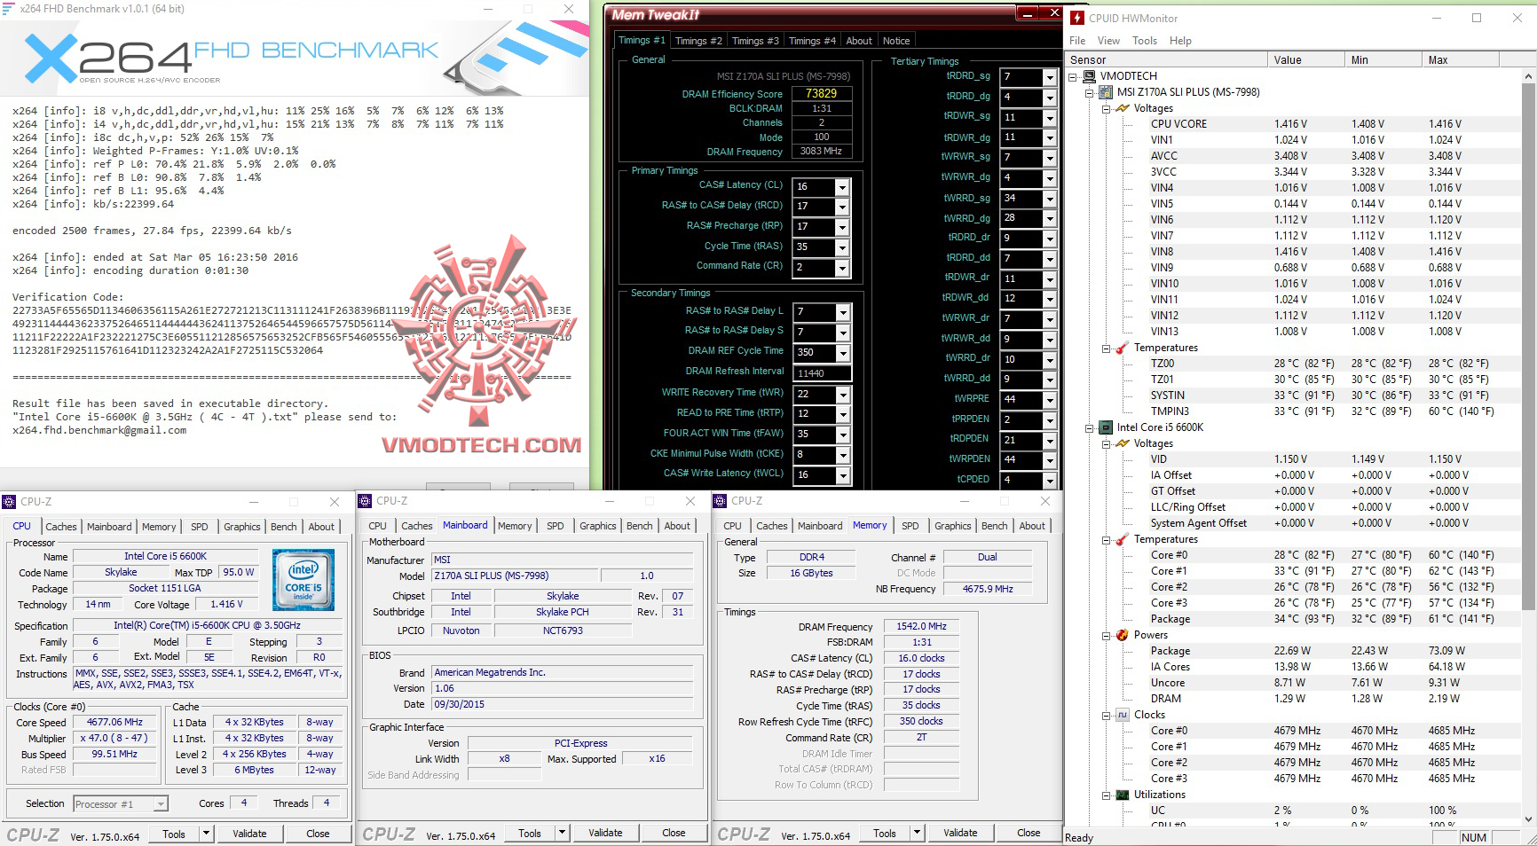This screenshot has height=846, width=1537.
Task: Collapse the VMODTECH root node
Action: click(x=1073, y=76)
